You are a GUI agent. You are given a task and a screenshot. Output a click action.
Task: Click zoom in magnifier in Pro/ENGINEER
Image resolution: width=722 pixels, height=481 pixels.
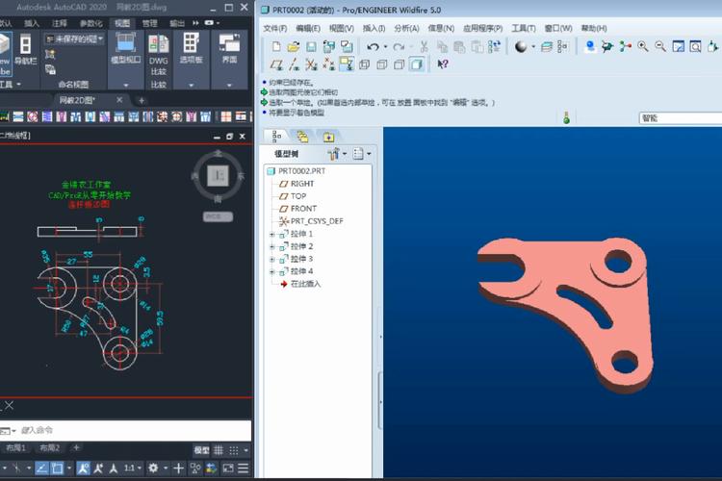point(643,46)
